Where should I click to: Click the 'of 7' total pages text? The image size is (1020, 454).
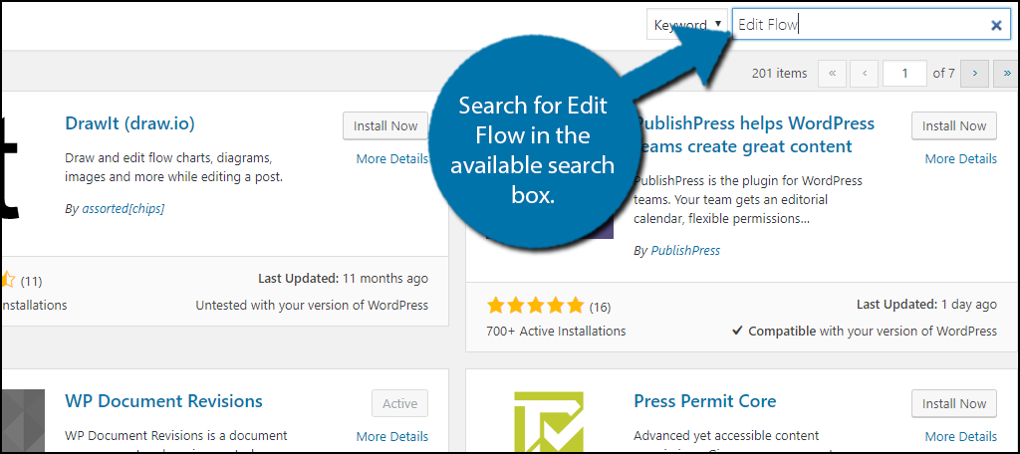coord(944,74)
